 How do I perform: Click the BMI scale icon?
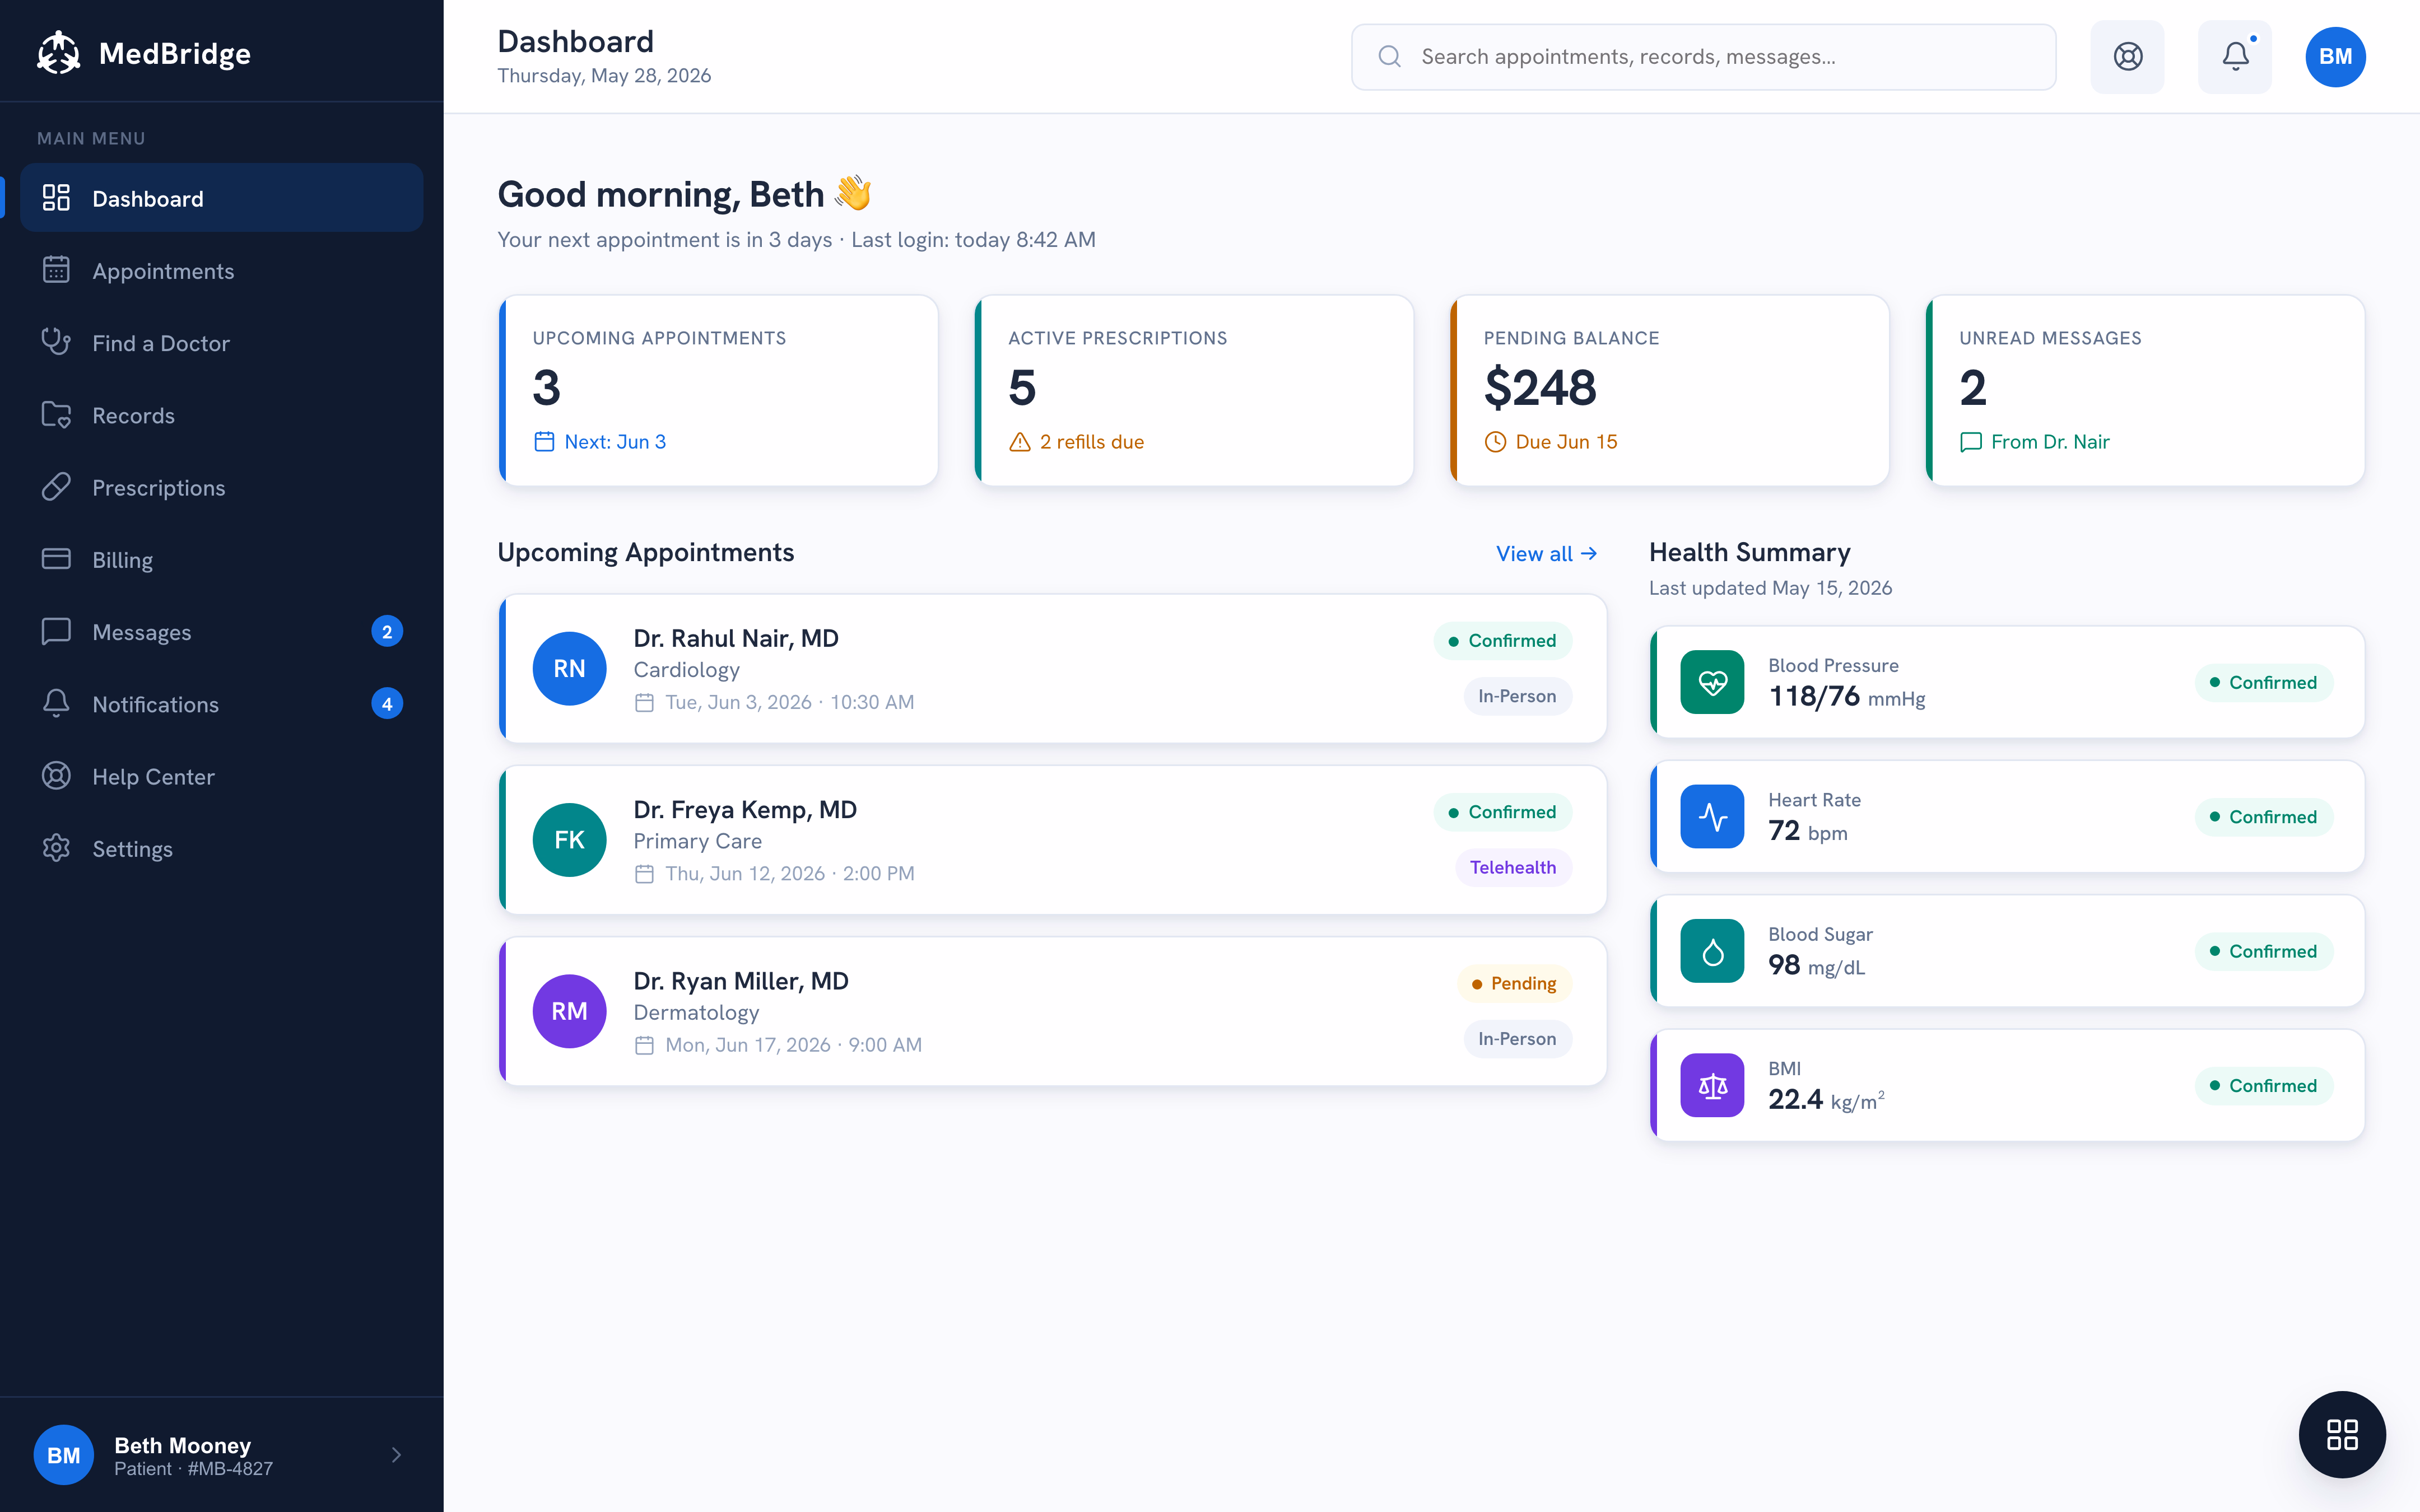tap(1712, 1085)
